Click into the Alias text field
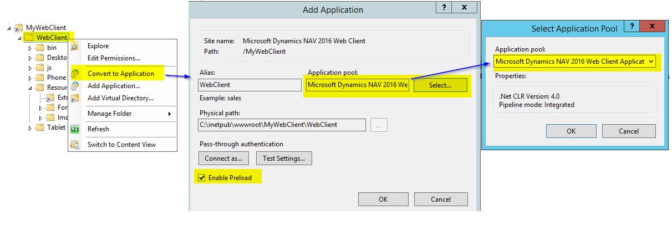Screen dimensions: 672x225 point(250,85)
